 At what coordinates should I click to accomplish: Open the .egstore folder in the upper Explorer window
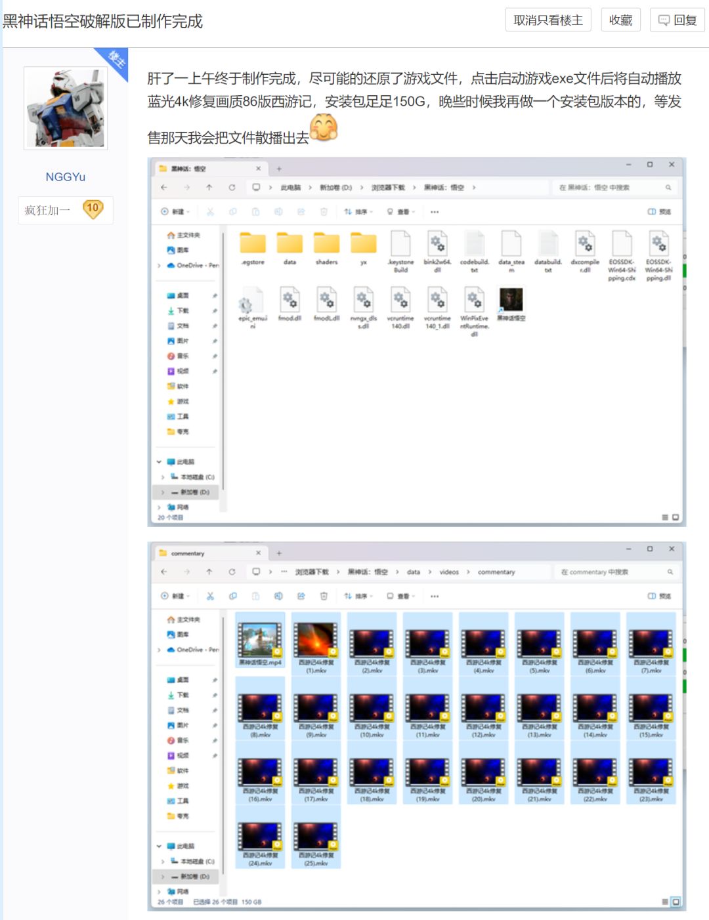(253, 248)
